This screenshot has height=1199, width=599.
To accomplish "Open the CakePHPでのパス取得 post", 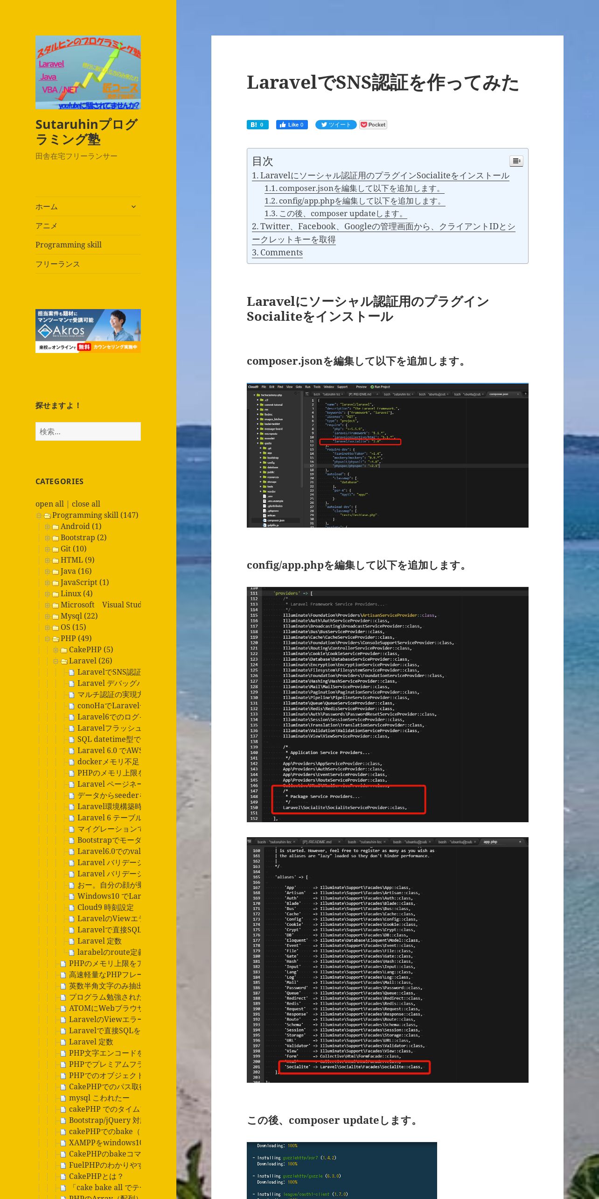I will 104,1087.
